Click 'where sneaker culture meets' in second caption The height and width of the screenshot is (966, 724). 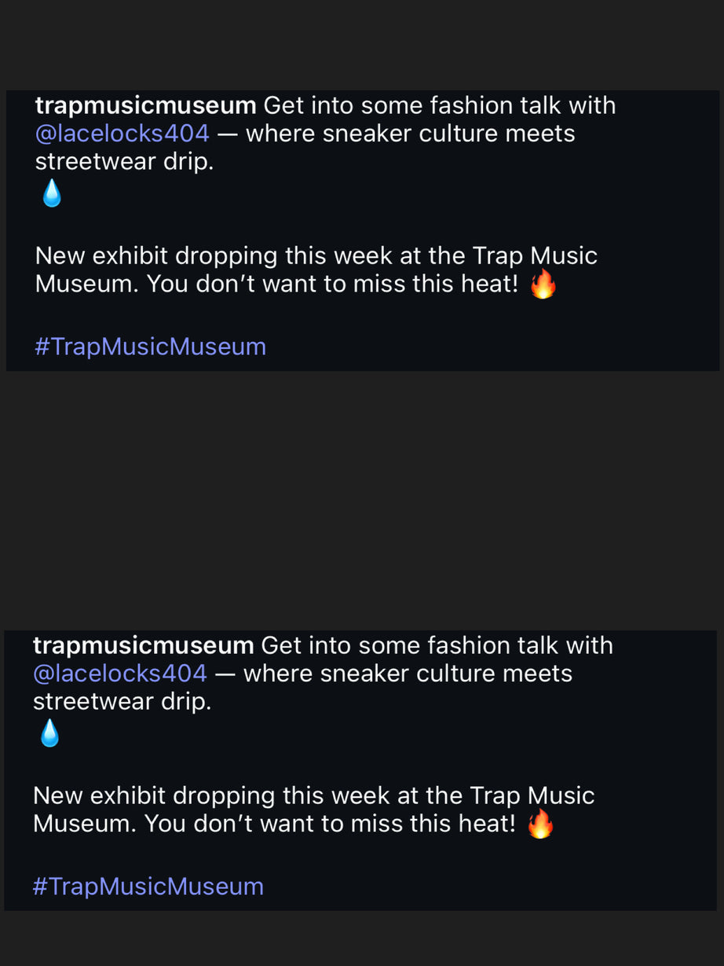(x=408, y=674)
